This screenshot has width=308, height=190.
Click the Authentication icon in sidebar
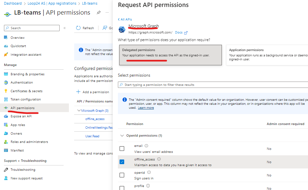(x=6, y=83)
